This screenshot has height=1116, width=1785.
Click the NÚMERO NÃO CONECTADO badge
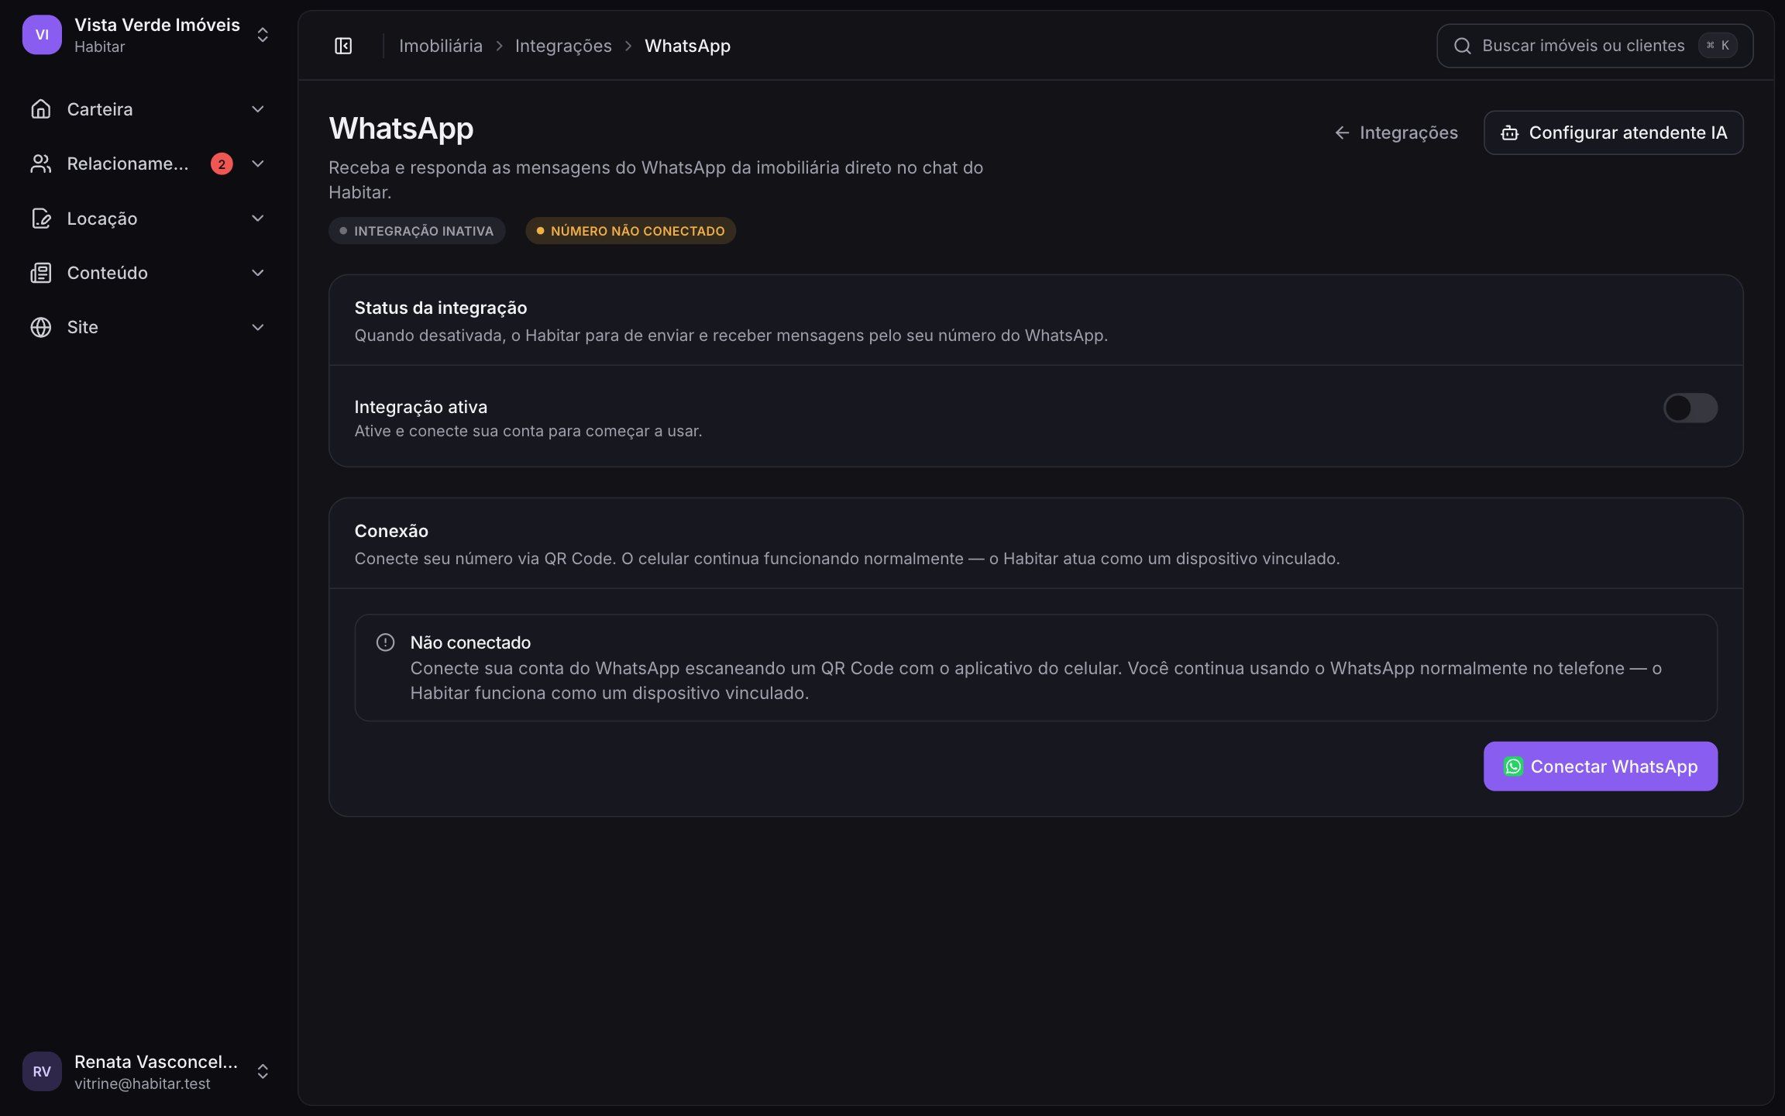click(631, 231)
